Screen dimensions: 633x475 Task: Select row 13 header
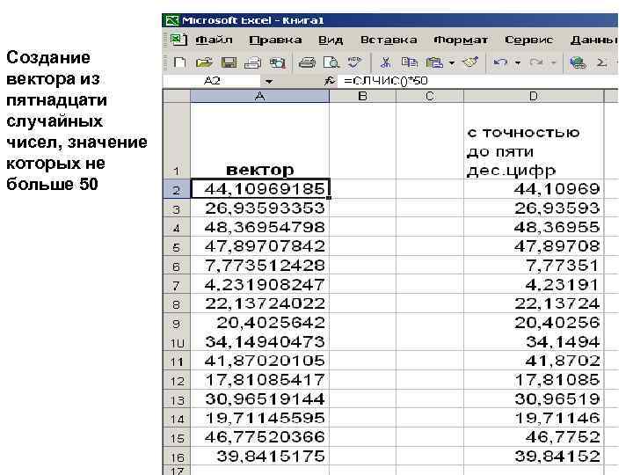click(x=177, y=399)
